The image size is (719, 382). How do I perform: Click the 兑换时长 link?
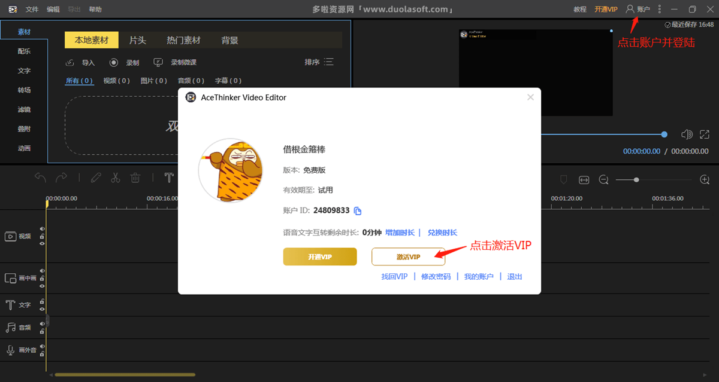pos(442,233)
